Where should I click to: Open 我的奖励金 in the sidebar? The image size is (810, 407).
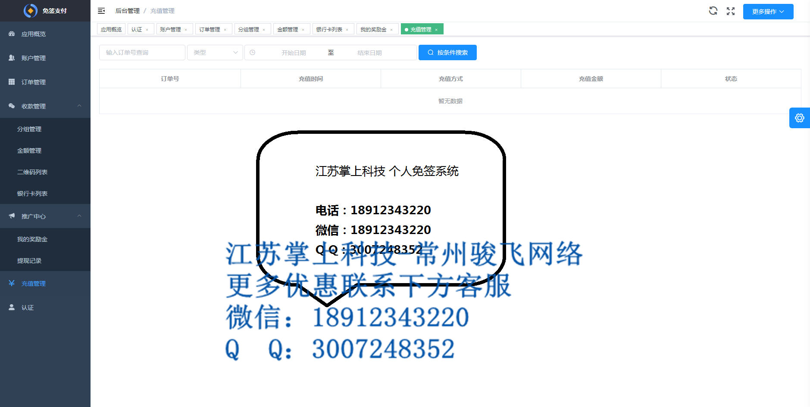click(45, 239)
